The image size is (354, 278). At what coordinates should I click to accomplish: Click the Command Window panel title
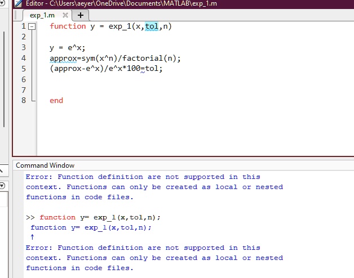[45, 165]
